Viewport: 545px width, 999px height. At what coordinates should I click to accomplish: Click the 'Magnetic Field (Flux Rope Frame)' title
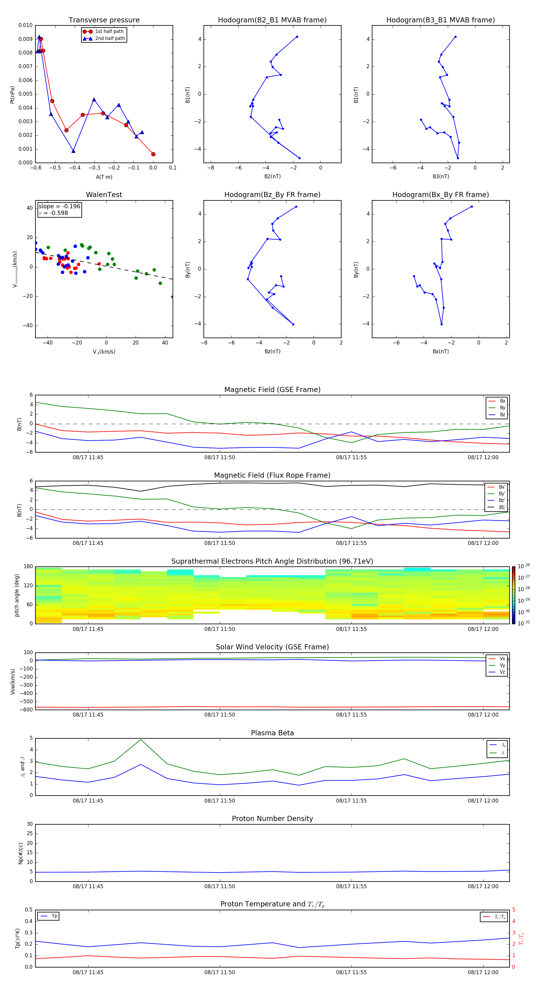pos(272,476)
